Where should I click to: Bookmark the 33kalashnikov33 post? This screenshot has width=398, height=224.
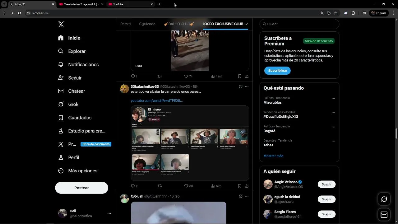tap(239, 186)
